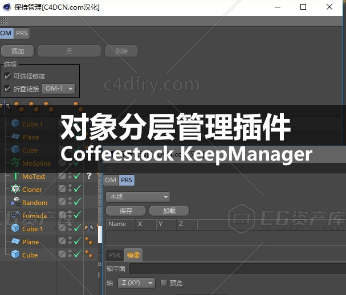Click the Random effector icon
This screenshot has width=346, height=295.
pos(15,202)
